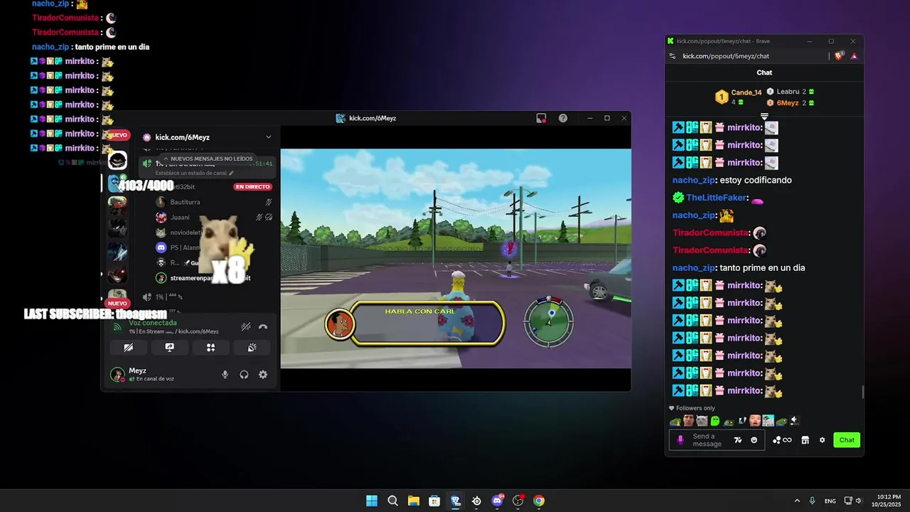Open the emoji picker in chat input

pyautogui.click(x=754, y=440)
